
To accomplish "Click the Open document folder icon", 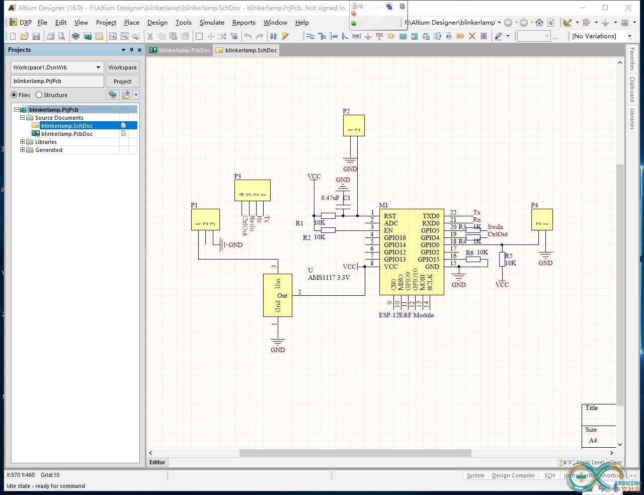I will [24, 36].
